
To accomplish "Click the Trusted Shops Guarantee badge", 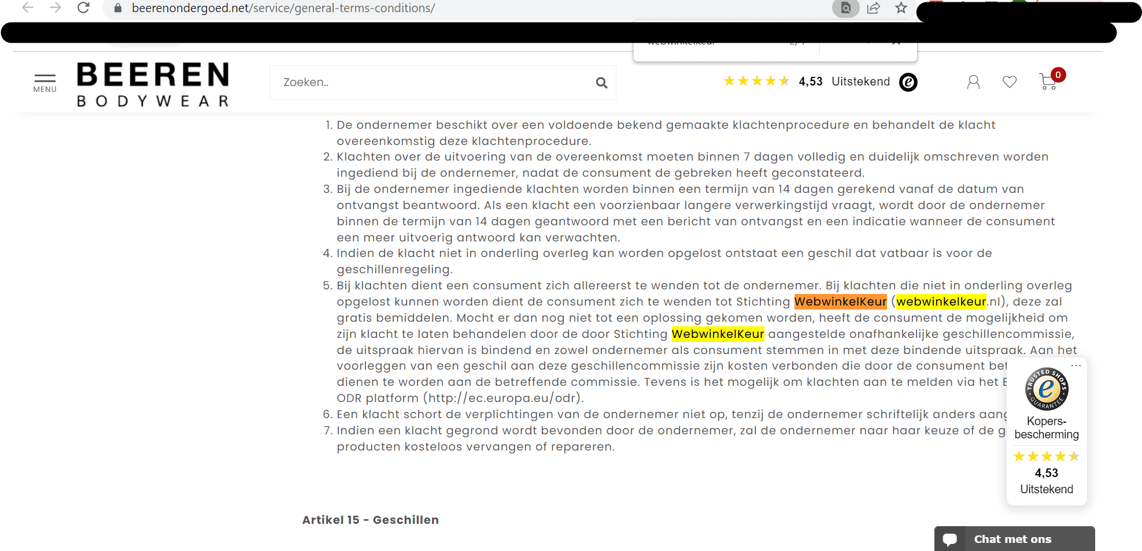I will (1046, 389).
